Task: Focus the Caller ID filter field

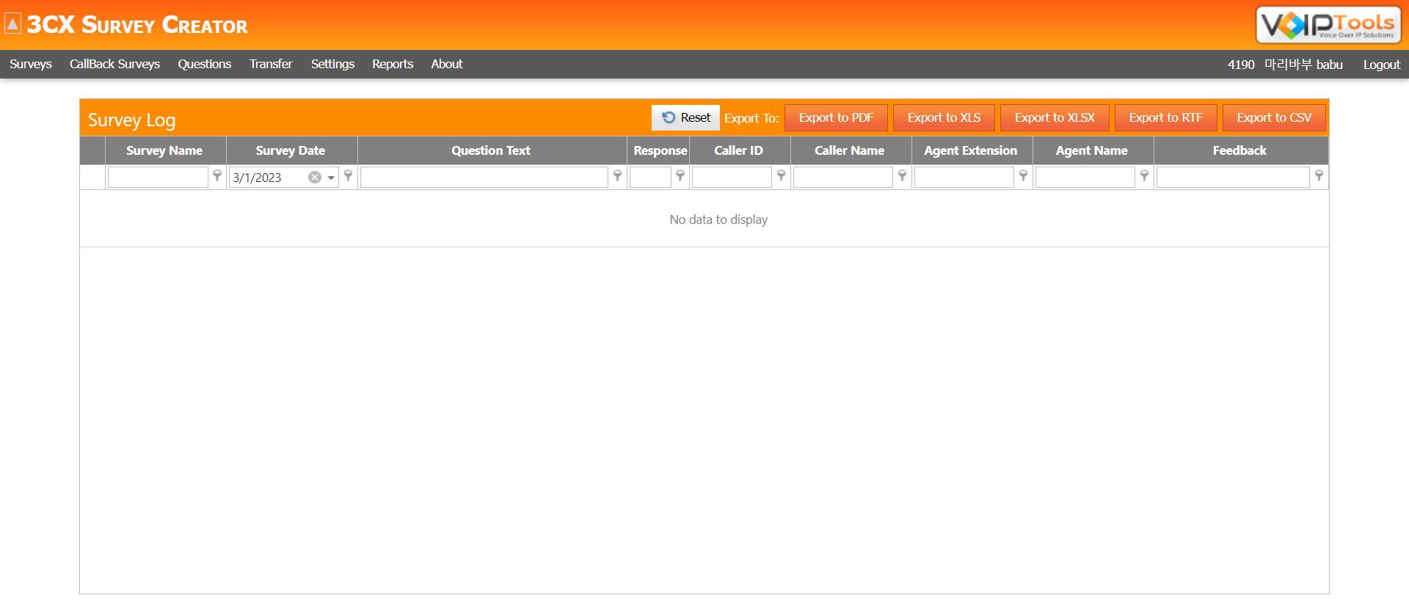Action: (x=732, y=177)
